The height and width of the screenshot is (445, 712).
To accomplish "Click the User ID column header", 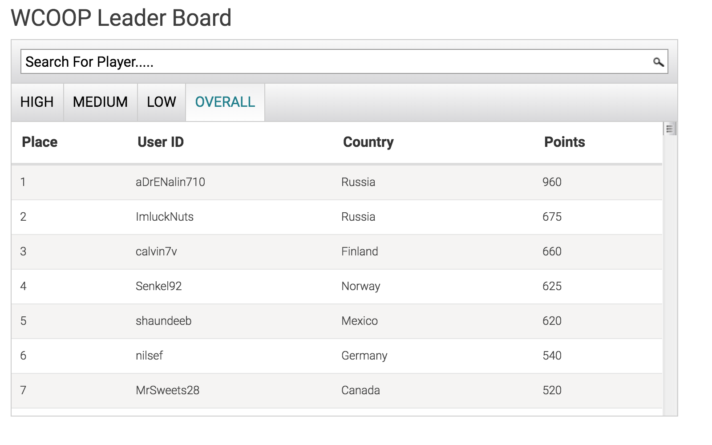I will 161,142.
